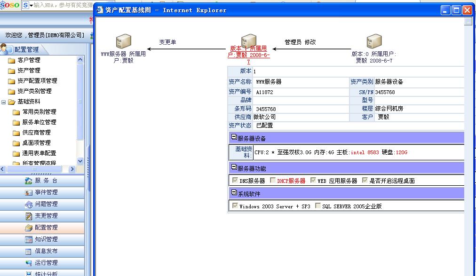Click the 供应商管理 folder icon
The image size is (476, 276).
pyautogui.click(x=16, y=133)
